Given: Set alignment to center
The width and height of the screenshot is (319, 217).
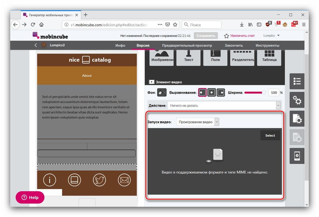Looking at the screenshot, I should (x=211, y=93).
